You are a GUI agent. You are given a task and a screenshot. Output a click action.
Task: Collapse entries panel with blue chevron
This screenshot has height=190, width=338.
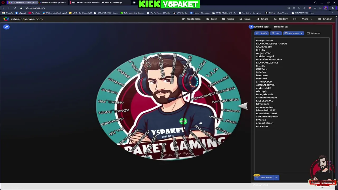pos(251,27)
